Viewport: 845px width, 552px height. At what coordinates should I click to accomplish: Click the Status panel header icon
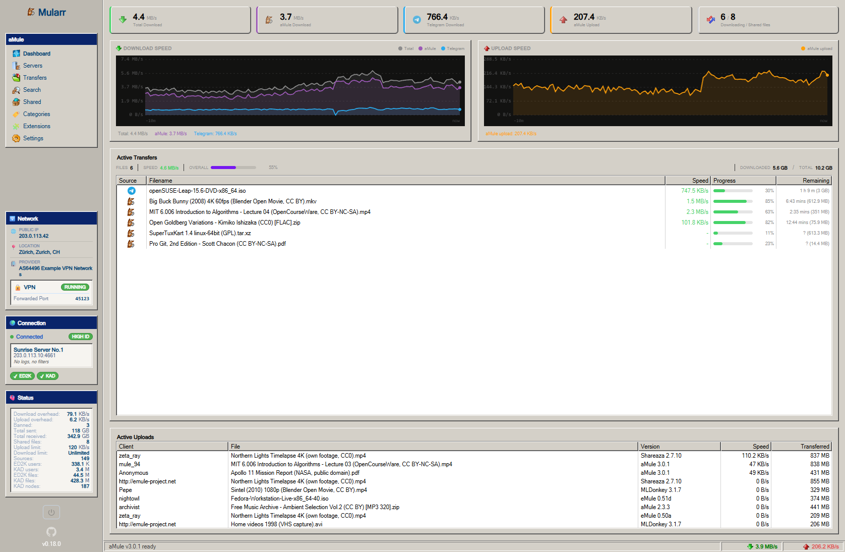pos(13,398)
